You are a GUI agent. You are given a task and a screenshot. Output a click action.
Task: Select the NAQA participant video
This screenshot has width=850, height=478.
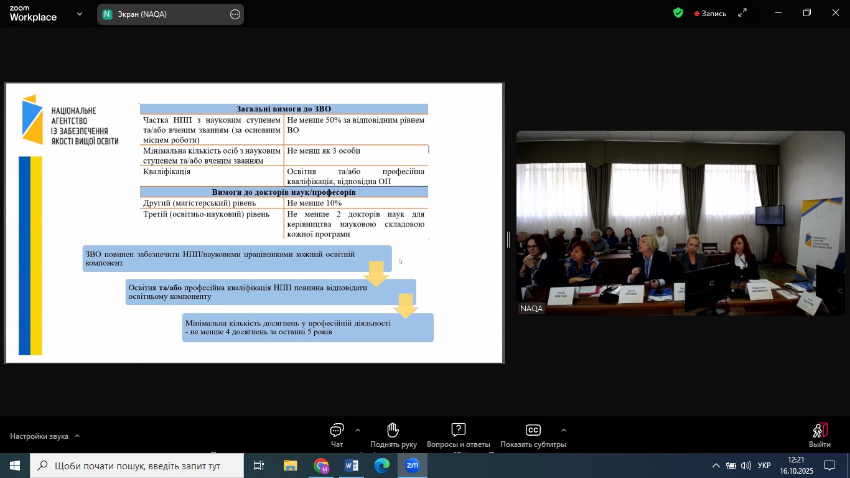[x=680, y=223]
